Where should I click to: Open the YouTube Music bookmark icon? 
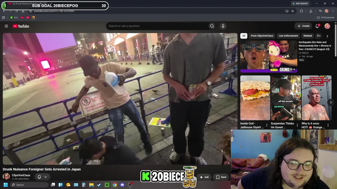(28, 18)
